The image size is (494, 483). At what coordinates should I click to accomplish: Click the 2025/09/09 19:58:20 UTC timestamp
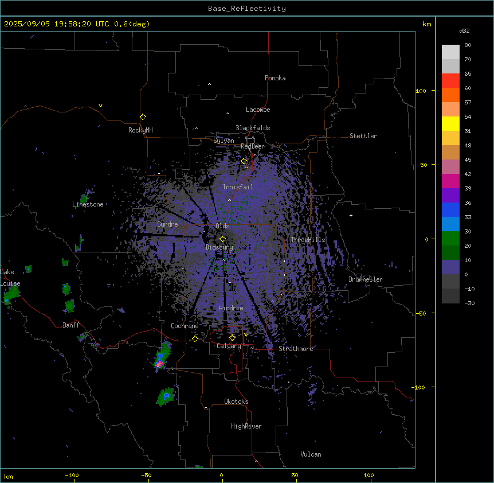[57, 24]
